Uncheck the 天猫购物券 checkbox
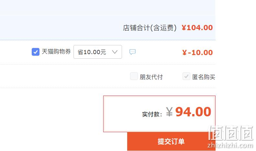Screen dimensions: 256x151 pos(36,52)
